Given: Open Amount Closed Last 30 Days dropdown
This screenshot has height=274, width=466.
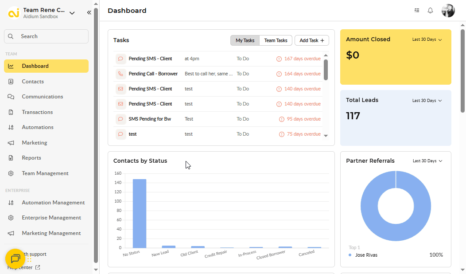Looking at the screenshot, I should [x=427, y=39].
